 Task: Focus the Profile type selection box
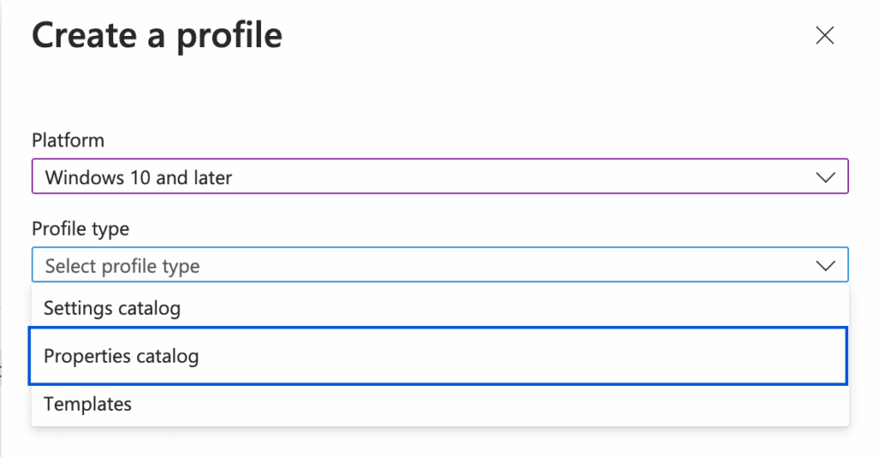tap(429, 266)
